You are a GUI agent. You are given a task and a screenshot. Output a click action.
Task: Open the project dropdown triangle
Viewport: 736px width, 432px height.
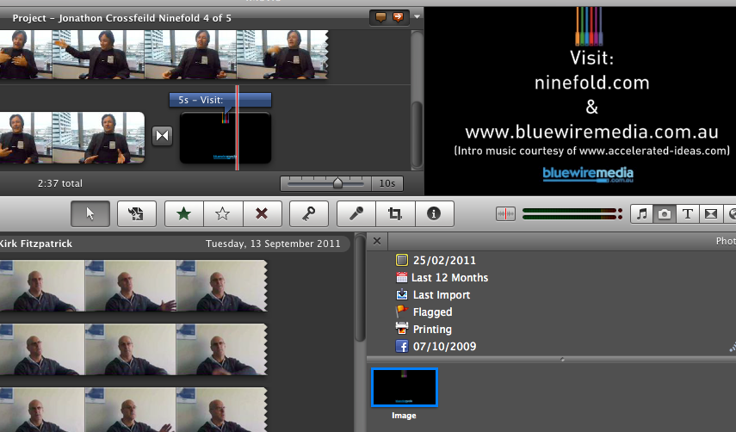click(417, 17)
